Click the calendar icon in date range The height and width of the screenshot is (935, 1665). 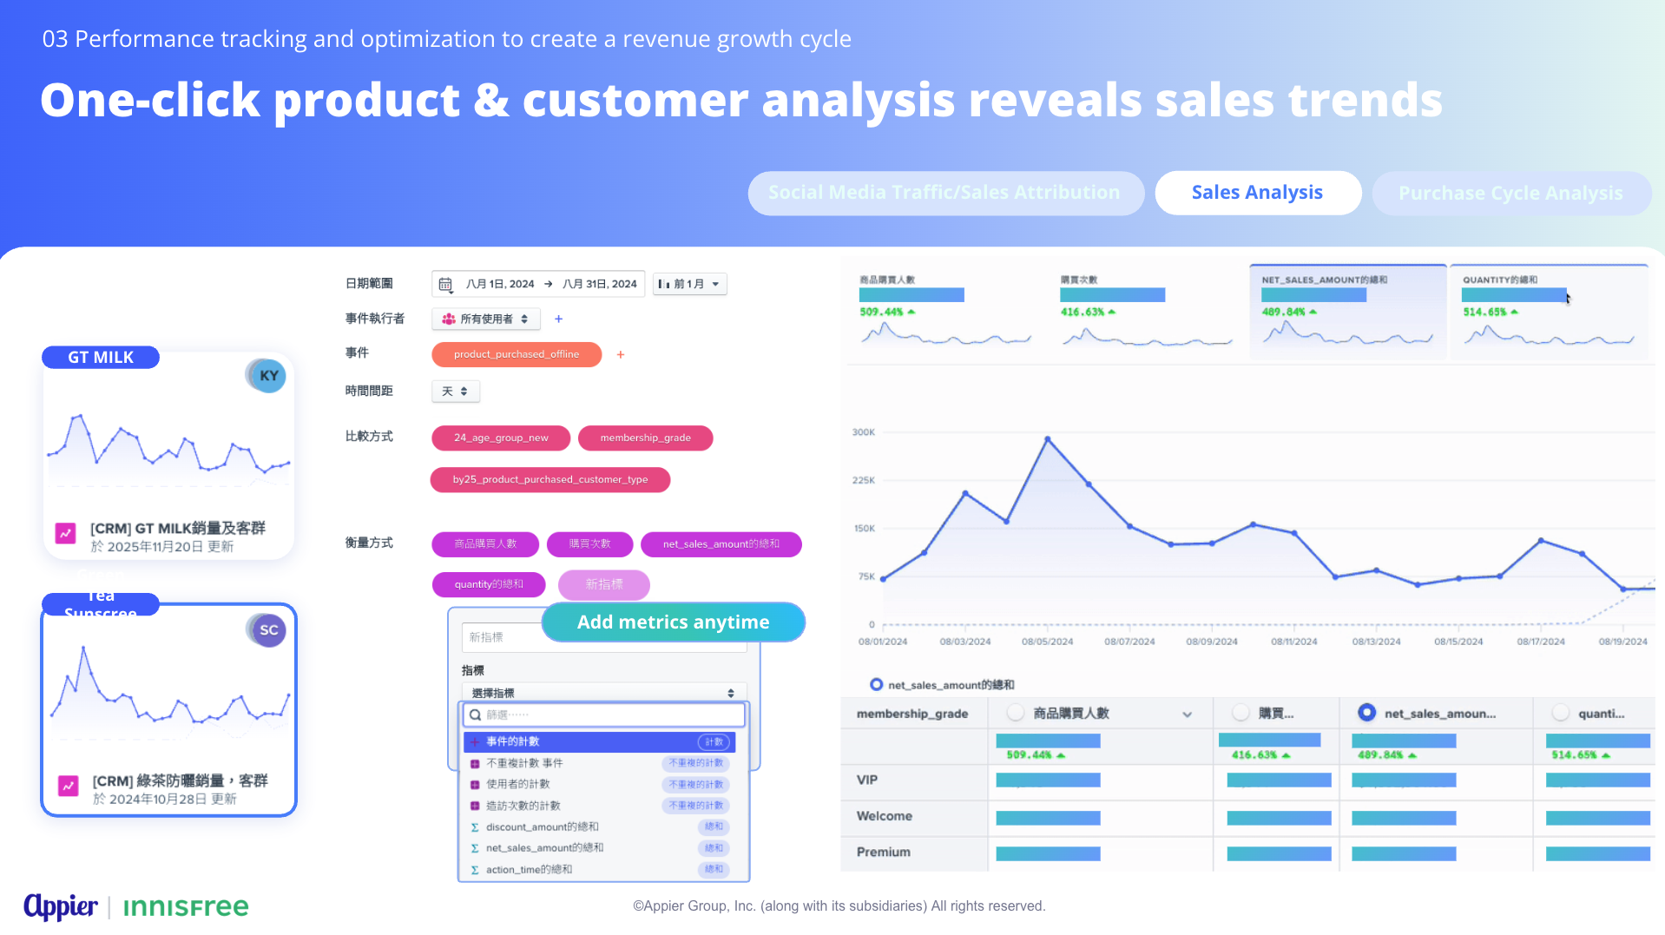point(445,284)
